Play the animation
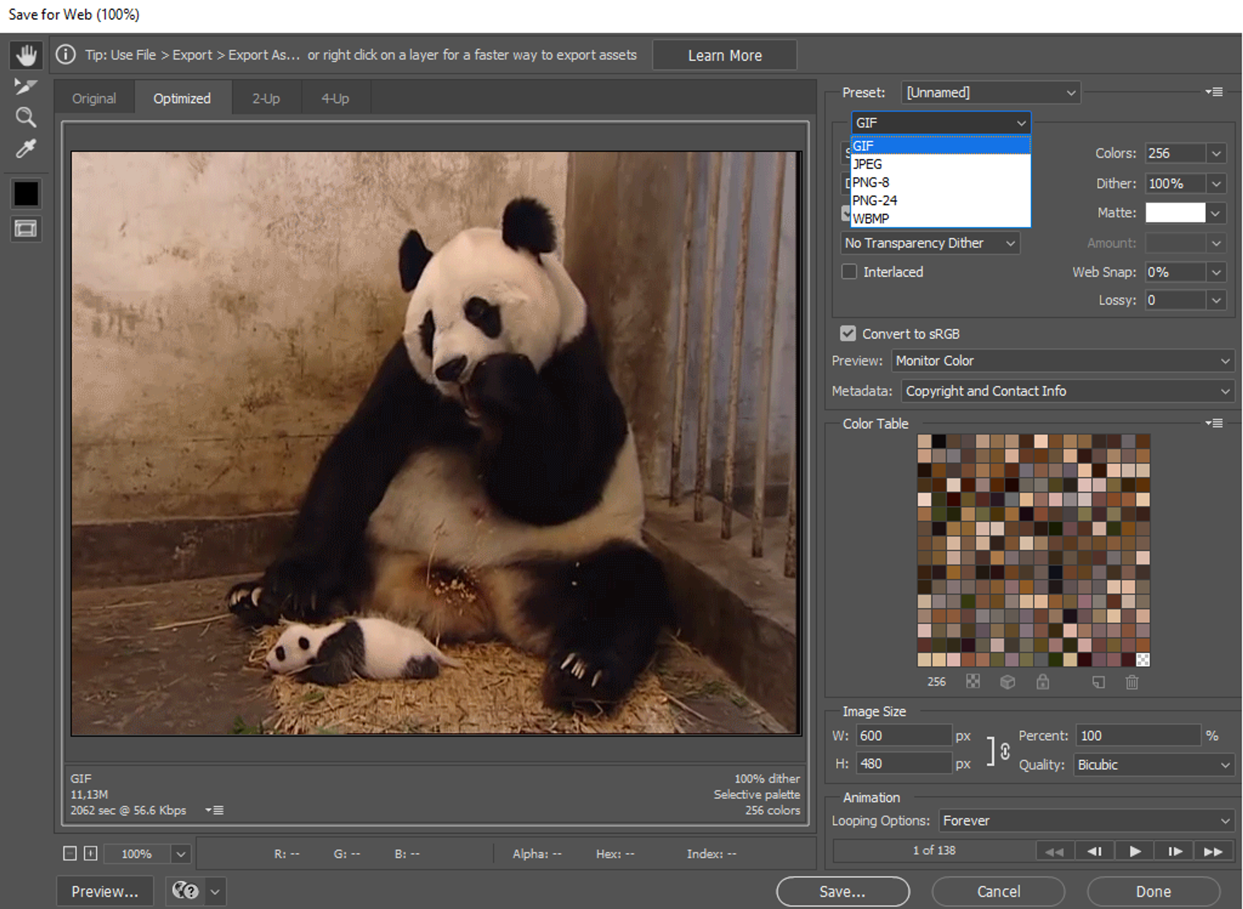 click(1135, 852)
